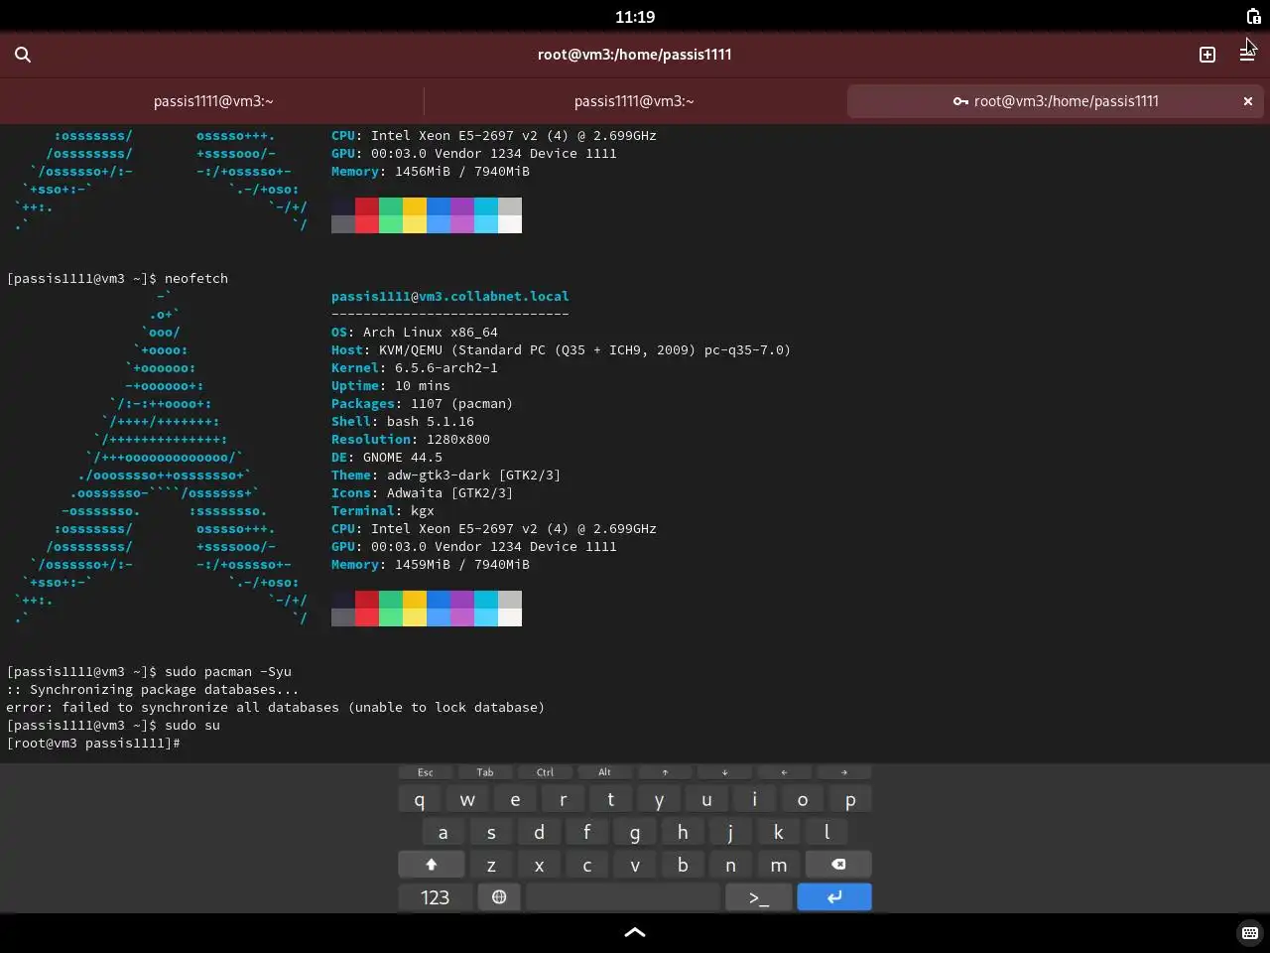Tap the z key
The height and width of the screenshot is (953, 1270).
tap(491, 865)
